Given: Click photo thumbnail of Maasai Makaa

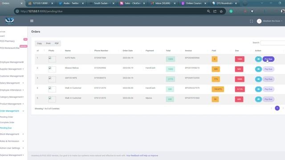Looking at the screenshot, I should click(52, 69).
